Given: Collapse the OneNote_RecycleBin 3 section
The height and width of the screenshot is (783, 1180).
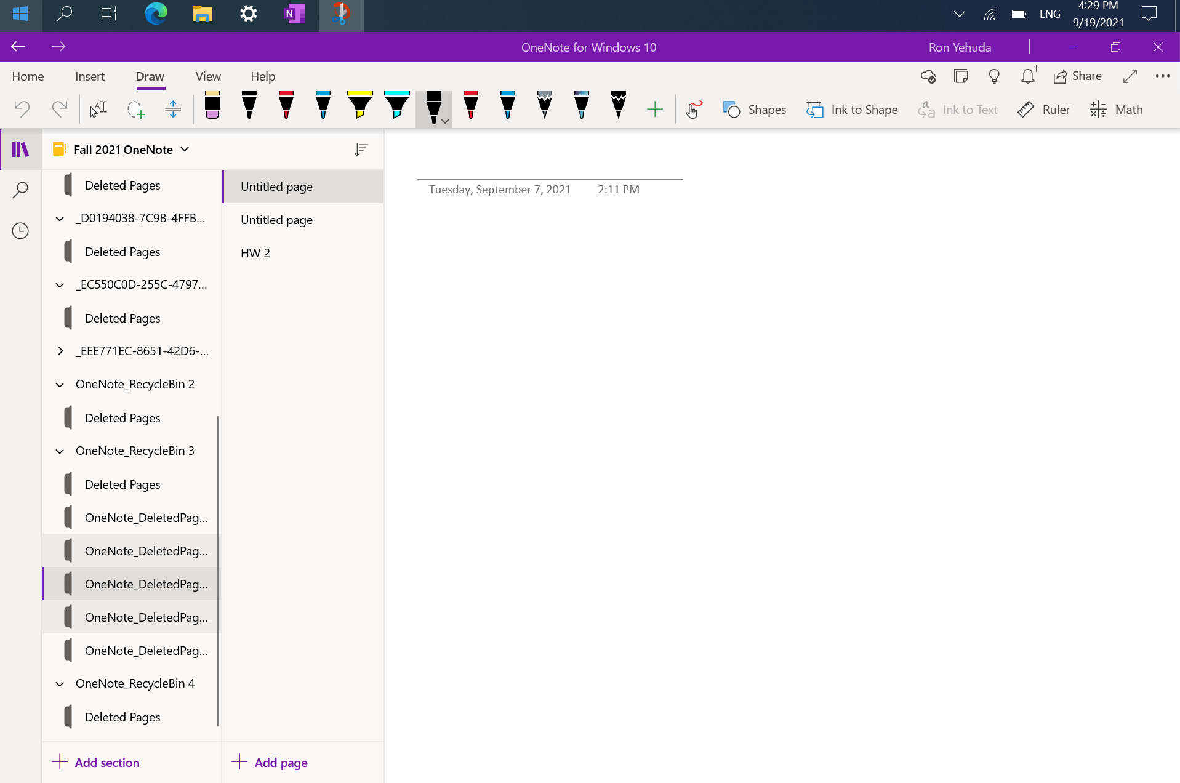Looking at the screenshot, I should tap(60, 451).
